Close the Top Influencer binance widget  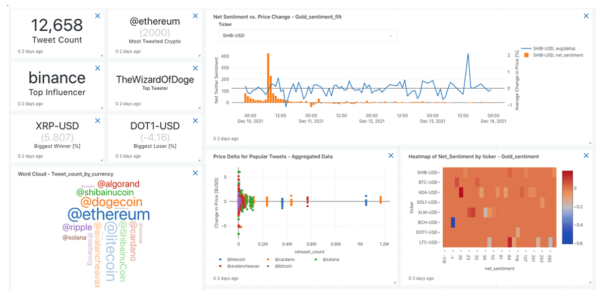[97, 69]
